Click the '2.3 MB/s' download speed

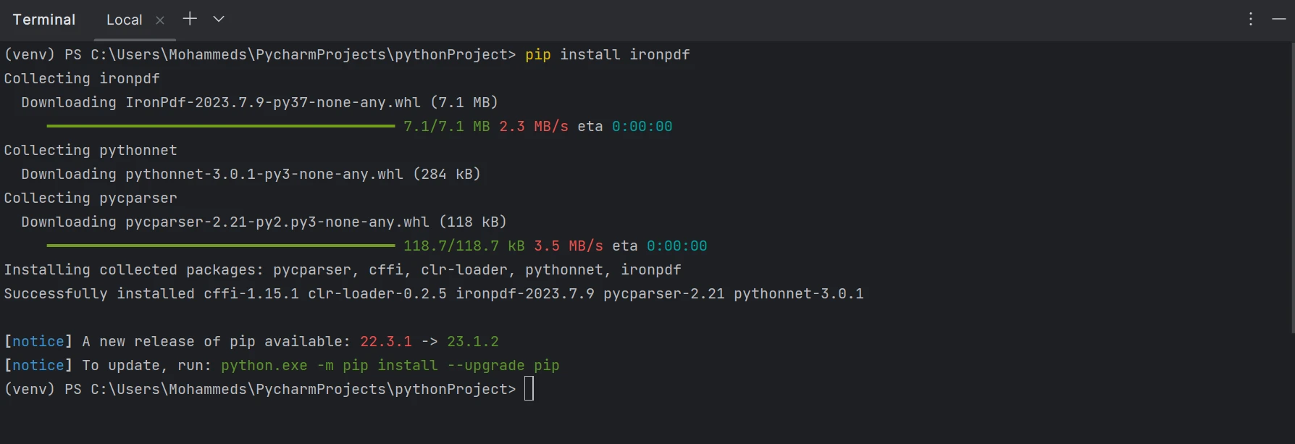point(534,126)
